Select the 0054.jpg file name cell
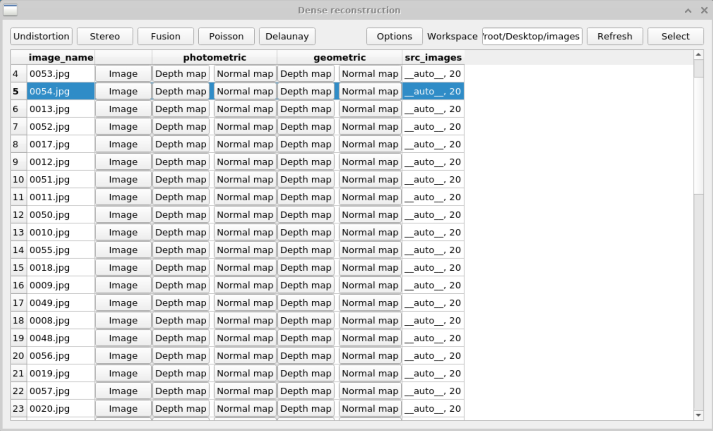This screenshot has width=713, height=431. [61, 91]
